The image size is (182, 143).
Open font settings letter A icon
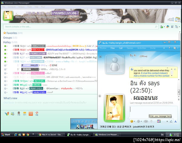tap(175, 121)
